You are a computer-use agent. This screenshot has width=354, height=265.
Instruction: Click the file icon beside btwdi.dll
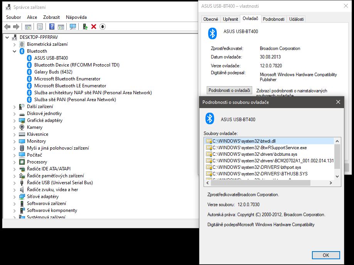coord(209,141)
